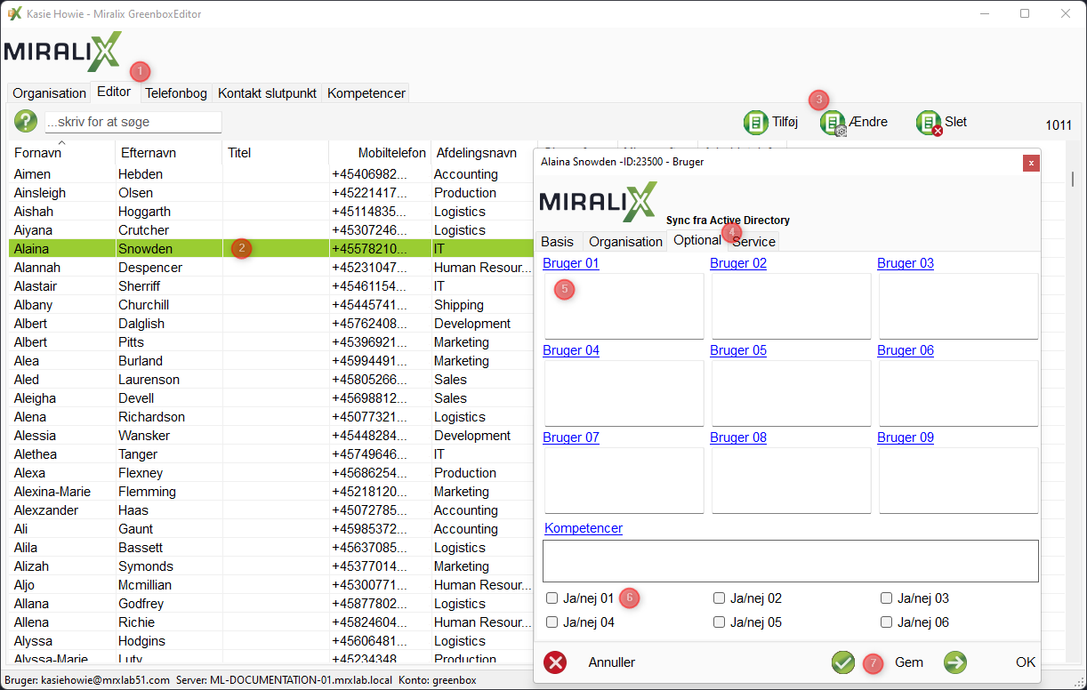Viewport: 1087px width, 690px height.
Task: Open the Service tab in the dialog
Action: [x=754, y=242]
